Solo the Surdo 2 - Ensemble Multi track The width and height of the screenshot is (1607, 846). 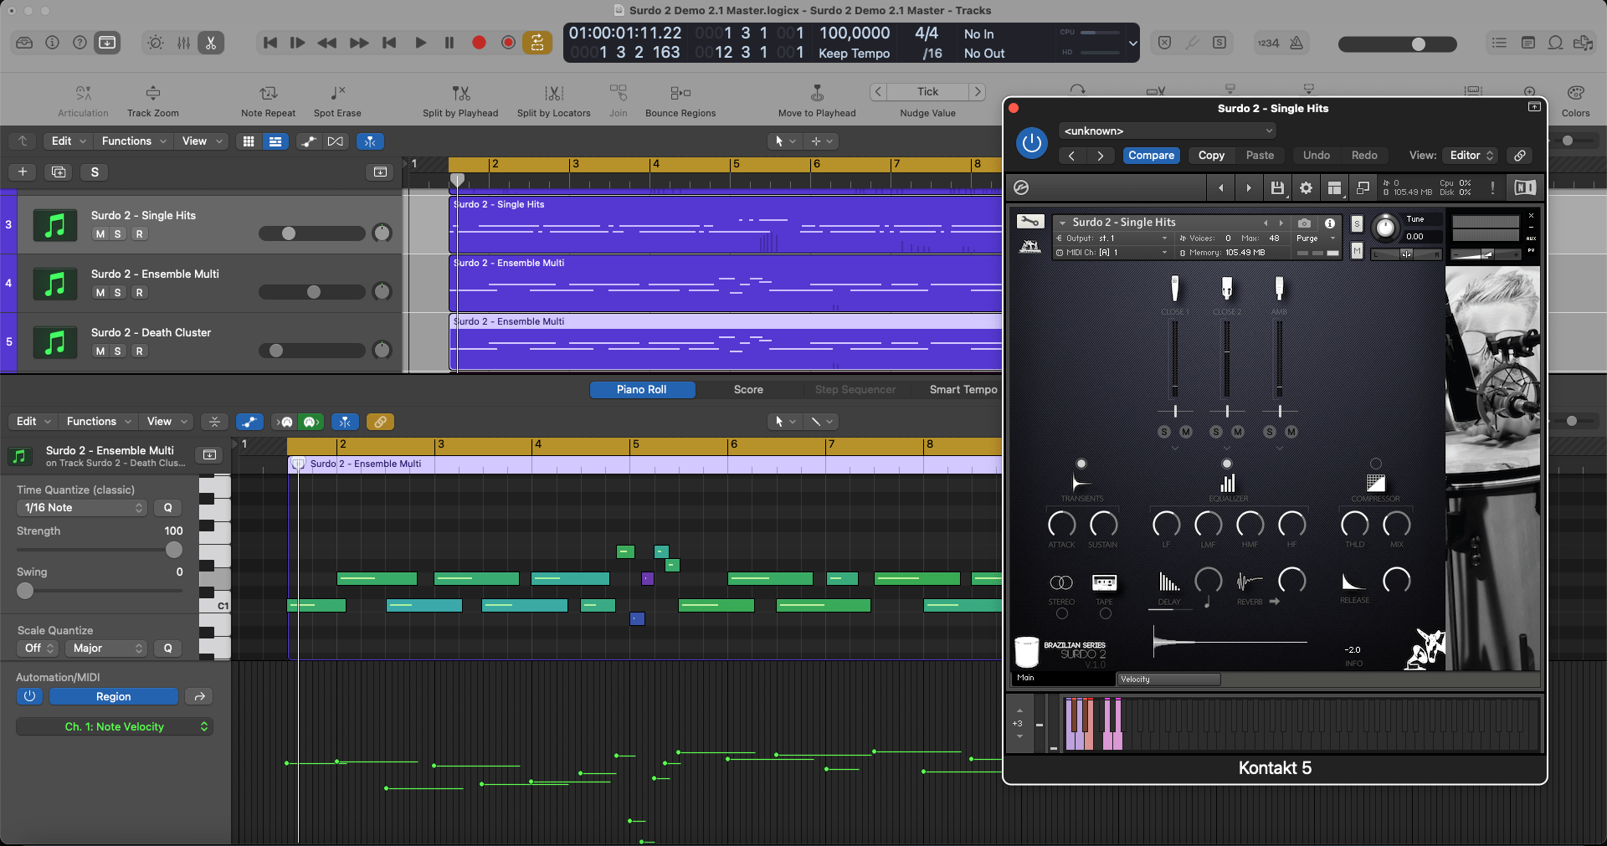pos(118,293)
